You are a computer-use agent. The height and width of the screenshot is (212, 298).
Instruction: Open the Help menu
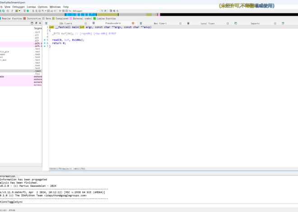[66, 7]
